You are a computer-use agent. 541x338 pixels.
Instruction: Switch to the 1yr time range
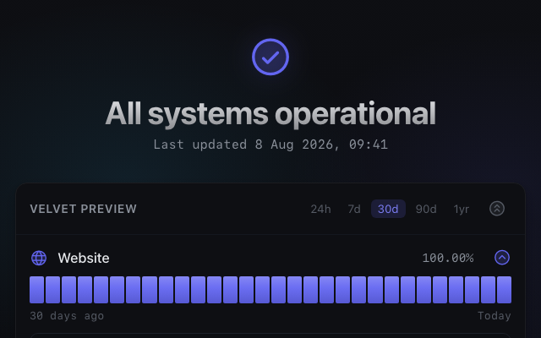coord(462,209)
